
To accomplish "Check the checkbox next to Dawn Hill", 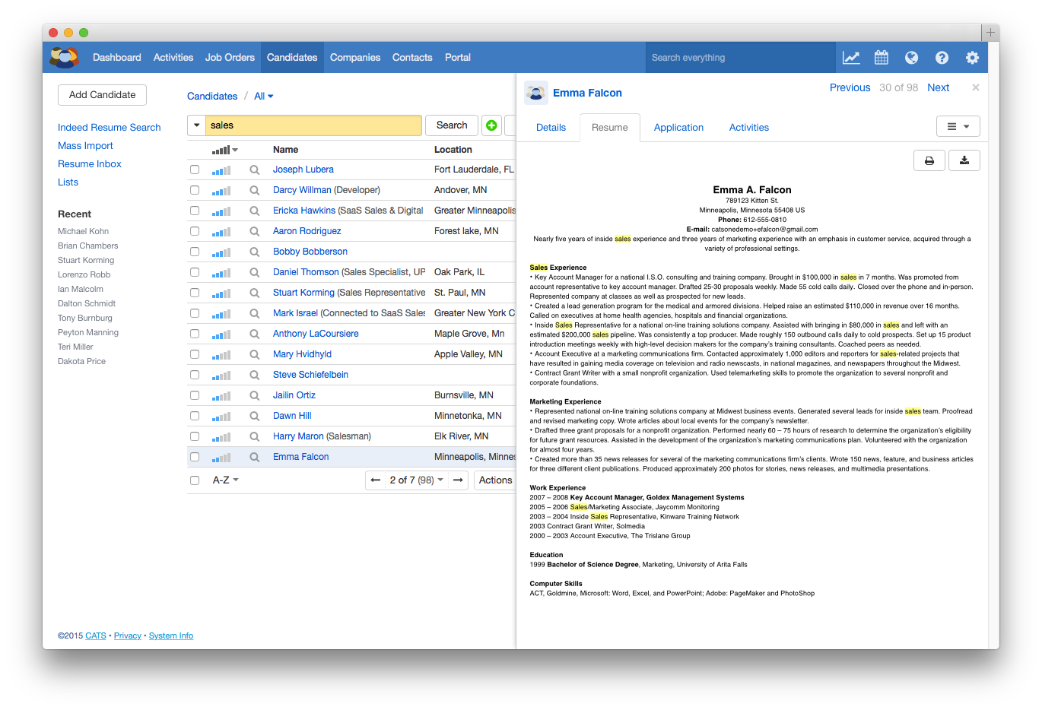I will click(x=195, y=415).
